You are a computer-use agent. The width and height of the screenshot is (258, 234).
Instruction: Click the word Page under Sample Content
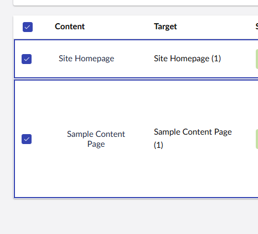pyautogui.click(x=96, y=144)
